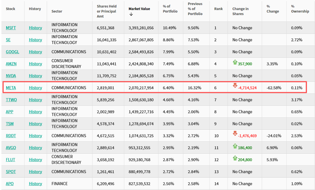This screenshot has width=315, height=190.
Task: Select the NVDA ticker link
Action: click(11, 76)
